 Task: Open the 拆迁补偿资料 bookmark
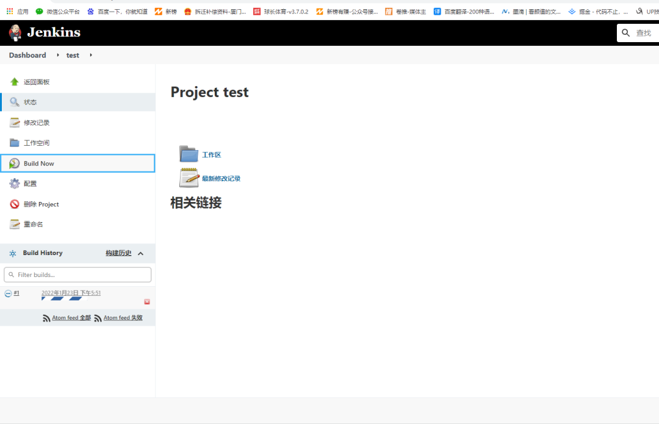coord(215,12)
